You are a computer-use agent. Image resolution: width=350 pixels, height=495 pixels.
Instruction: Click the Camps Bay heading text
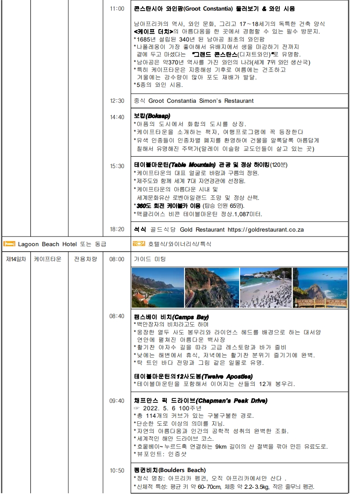(x=171, y=317)
